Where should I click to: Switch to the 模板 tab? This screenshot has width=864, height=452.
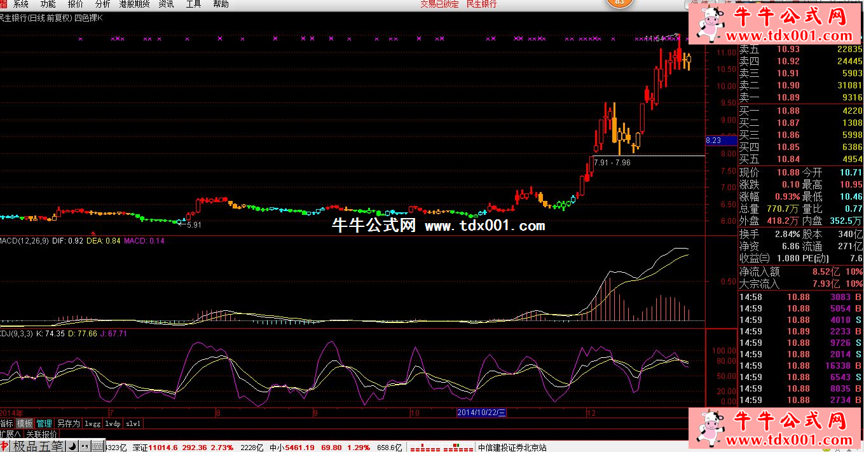point(25,423)
